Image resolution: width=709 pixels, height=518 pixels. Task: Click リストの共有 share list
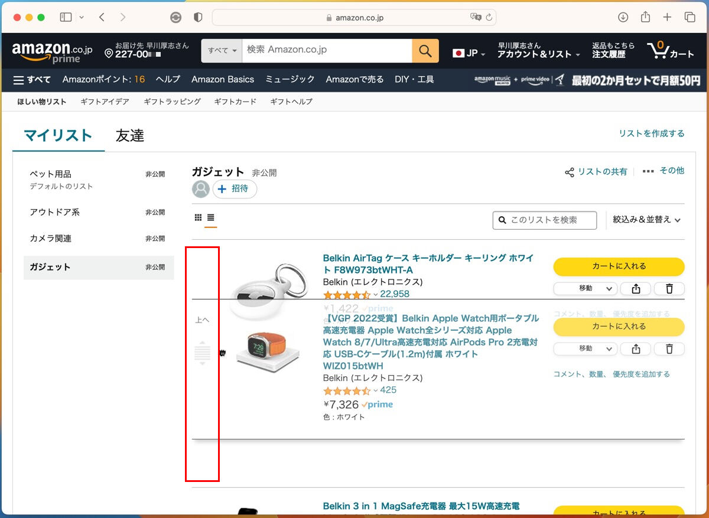pyautogui.click(x=596, y=172)
